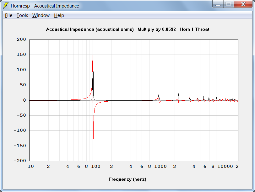The height and width of the screenshot is (192, 255).
Task: Click the x-axis label 1000
Action: pos(160,166)
